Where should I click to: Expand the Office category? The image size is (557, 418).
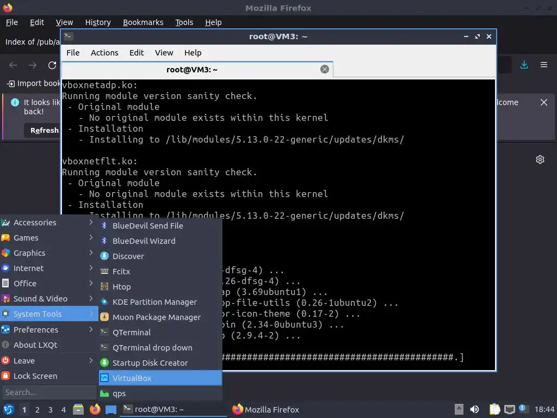49,283
